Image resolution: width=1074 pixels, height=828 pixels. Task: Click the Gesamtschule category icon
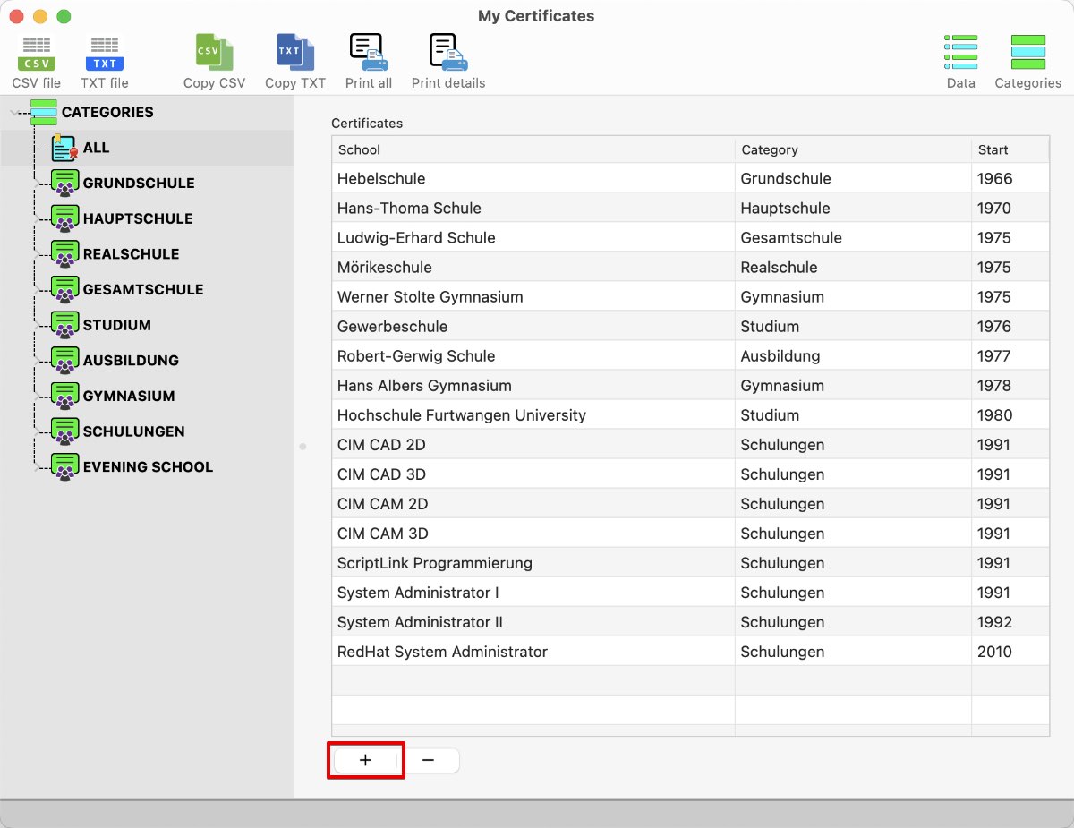(x=64, y=289)
